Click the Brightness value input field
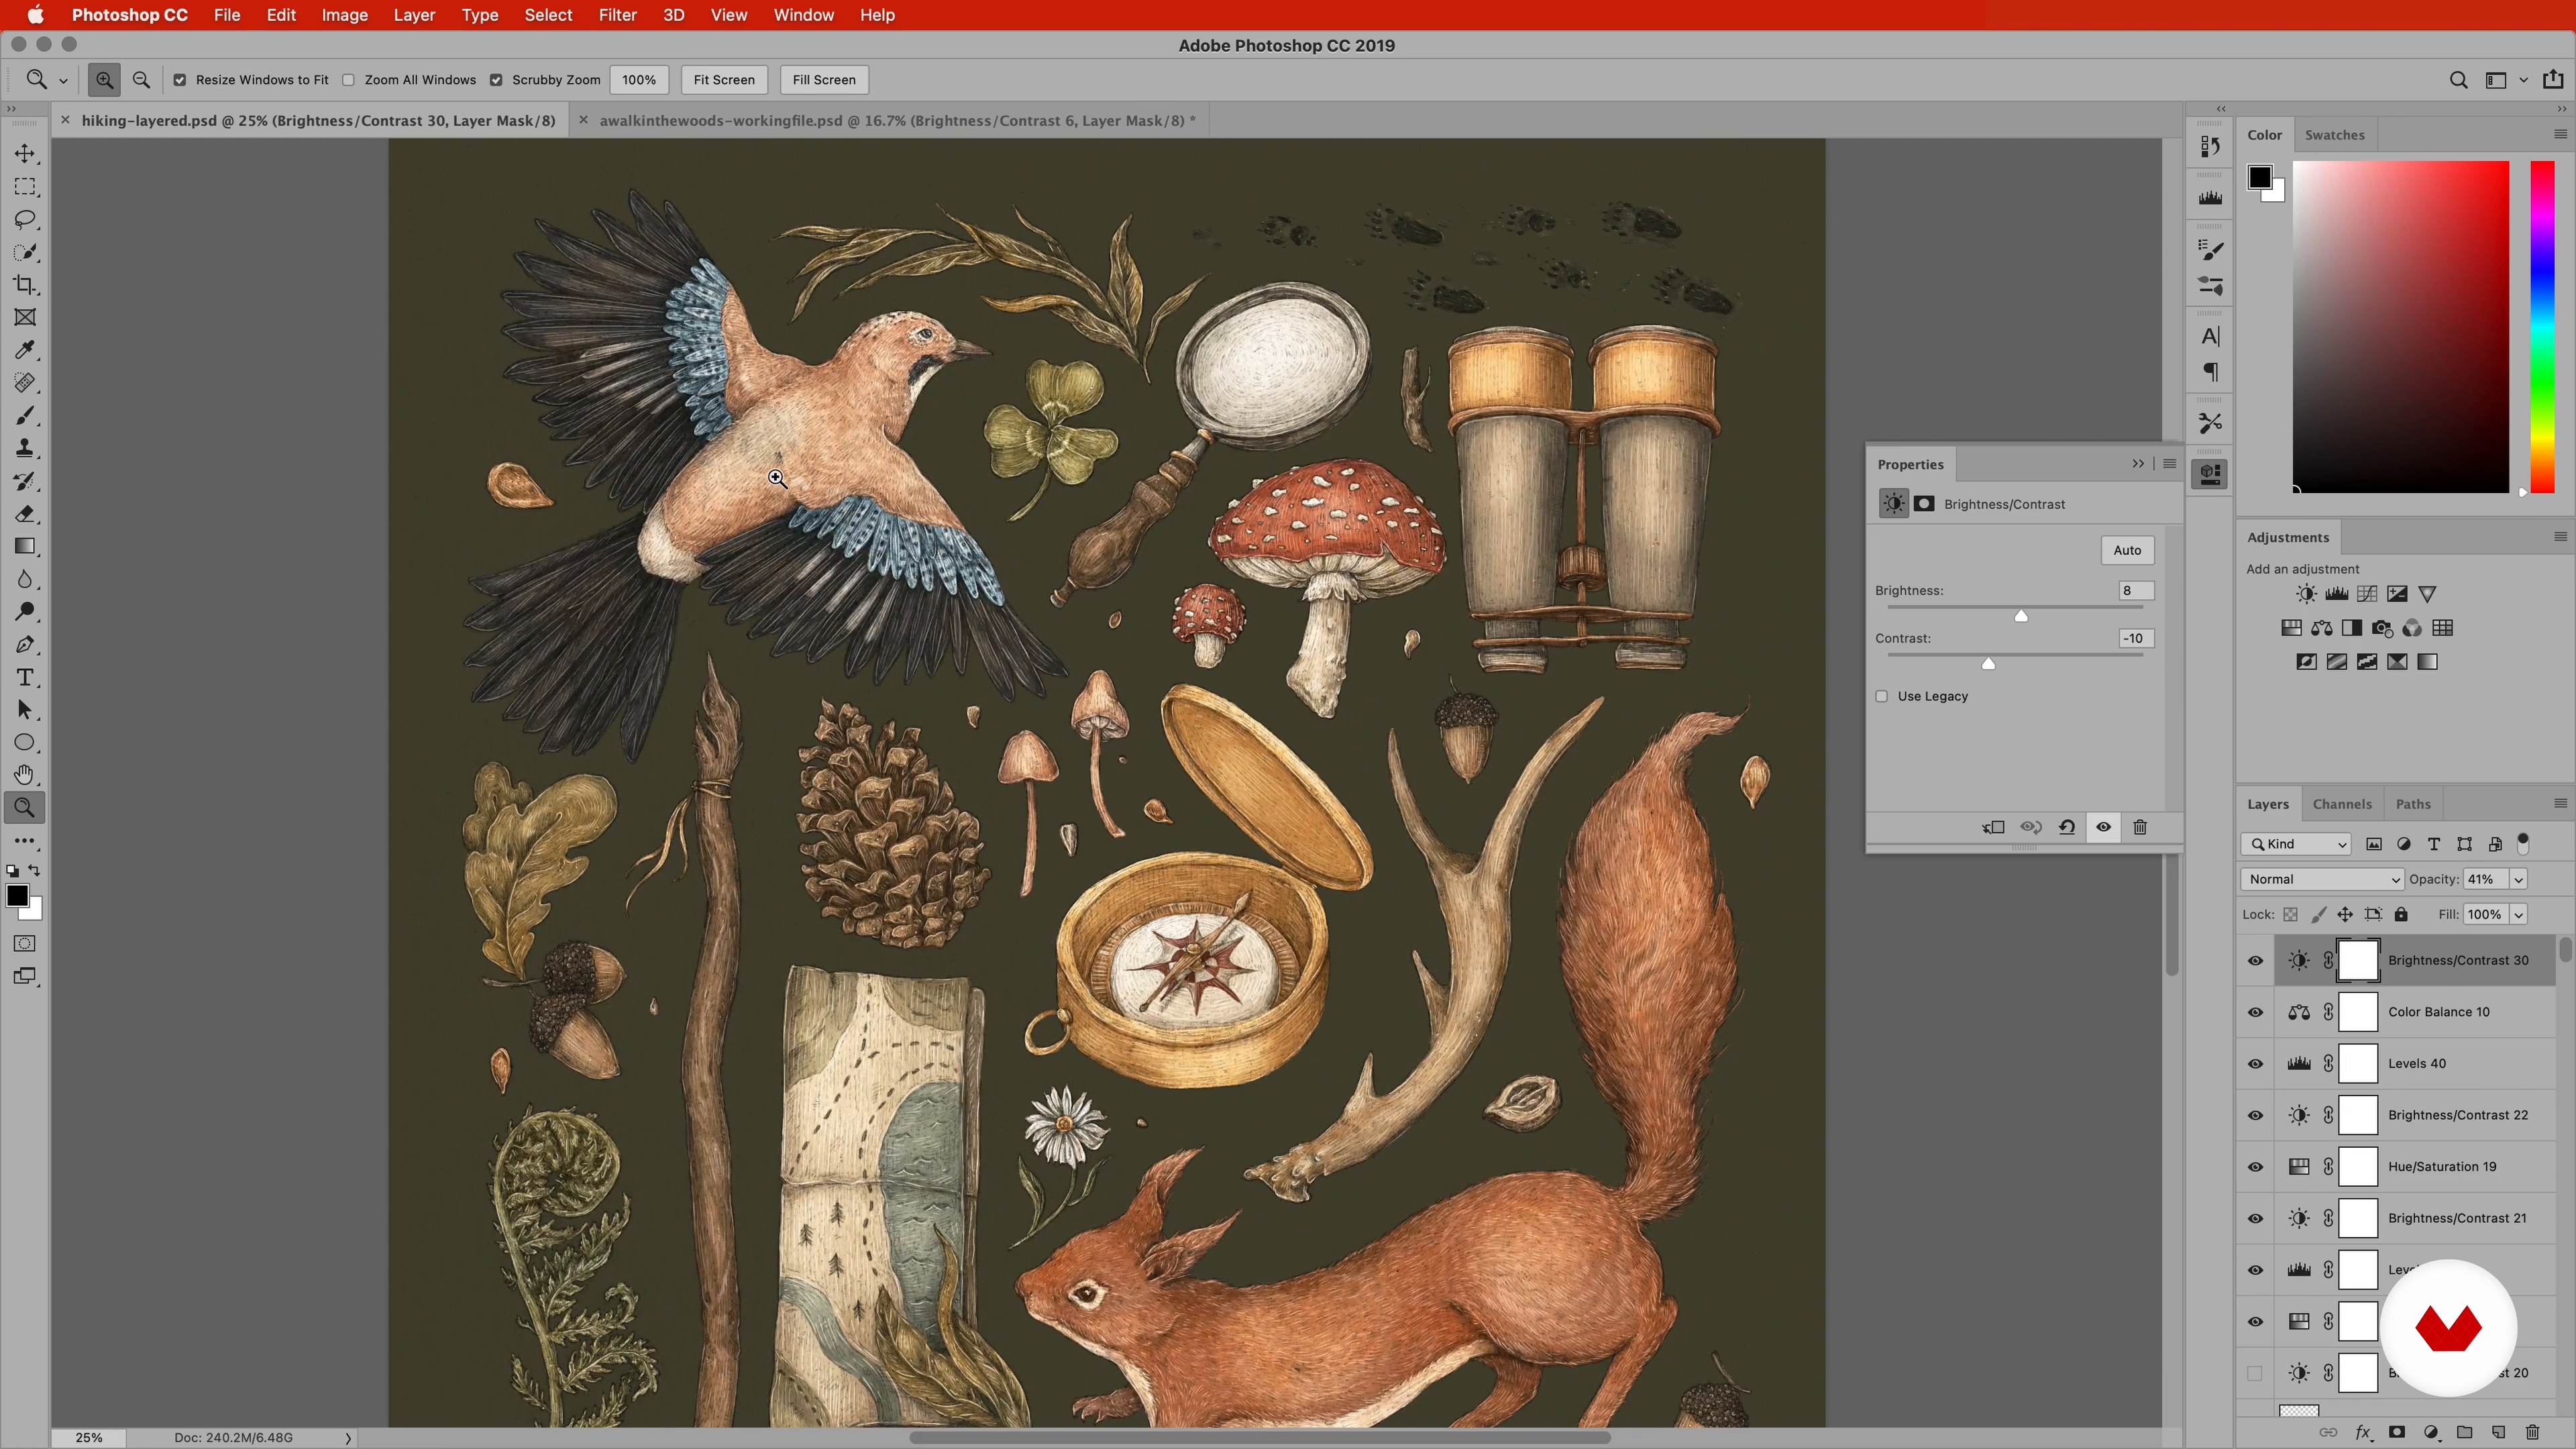Screen dimensions: 2576x1449 [2136, 591]
